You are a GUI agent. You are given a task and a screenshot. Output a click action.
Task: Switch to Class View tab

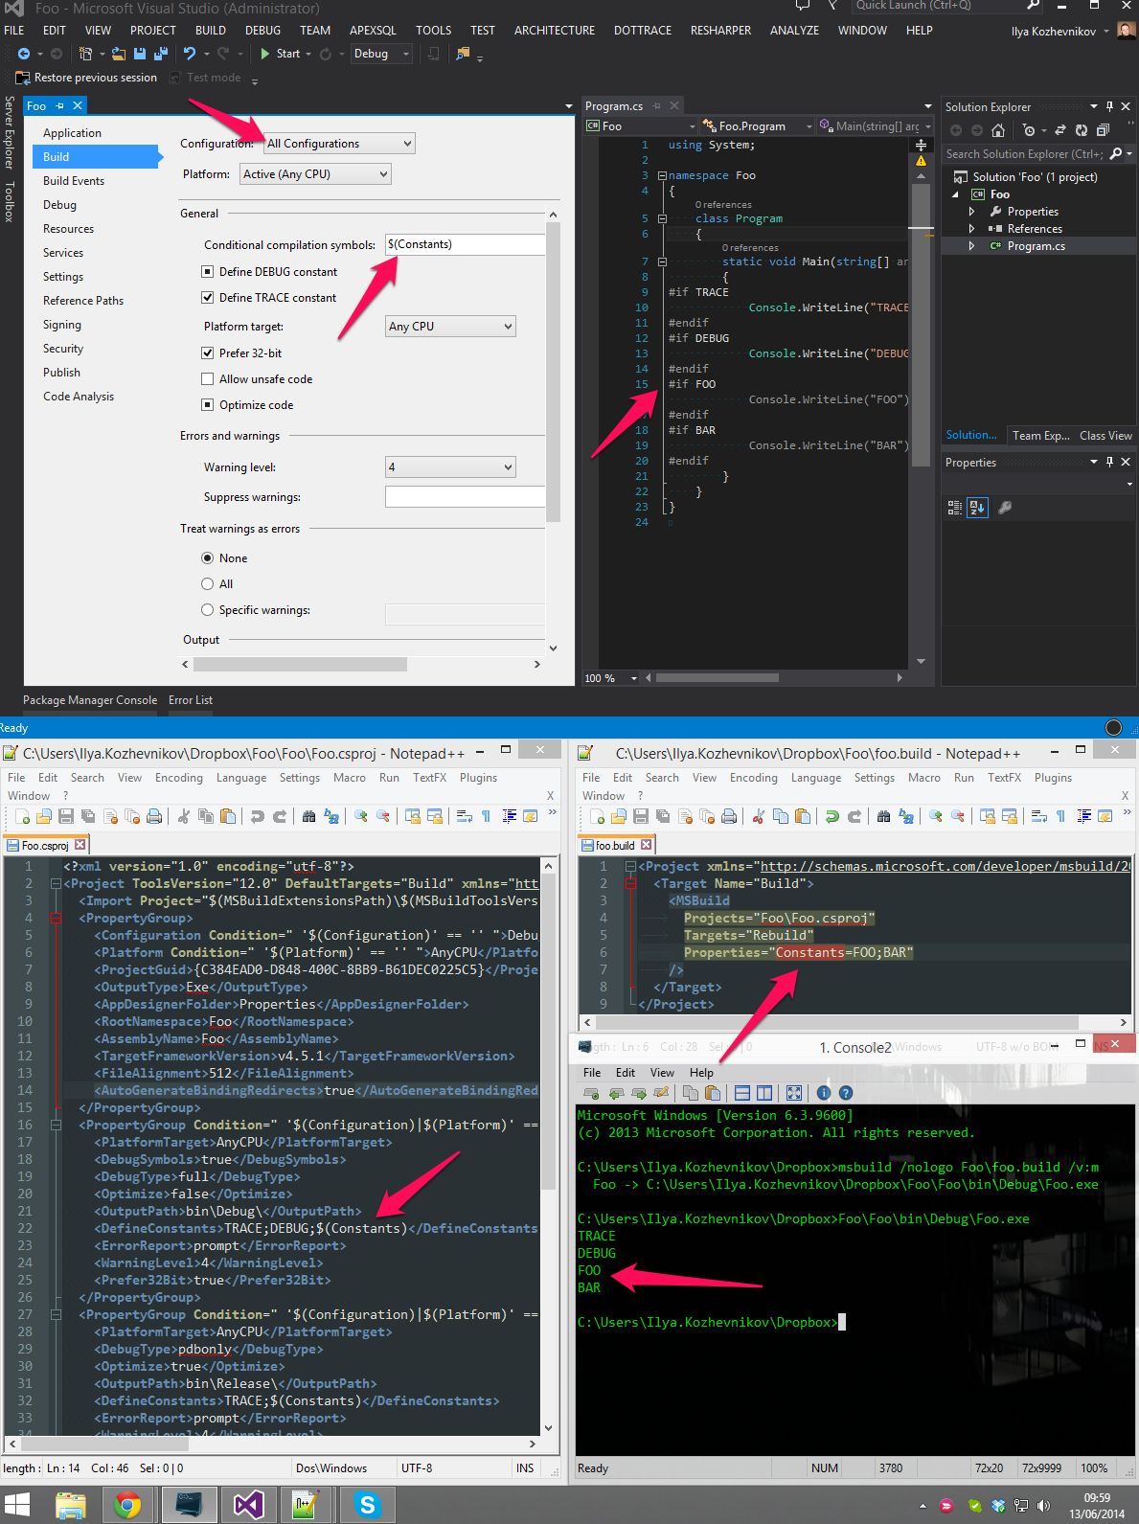pyautogui.click(x=1105, y=436)
